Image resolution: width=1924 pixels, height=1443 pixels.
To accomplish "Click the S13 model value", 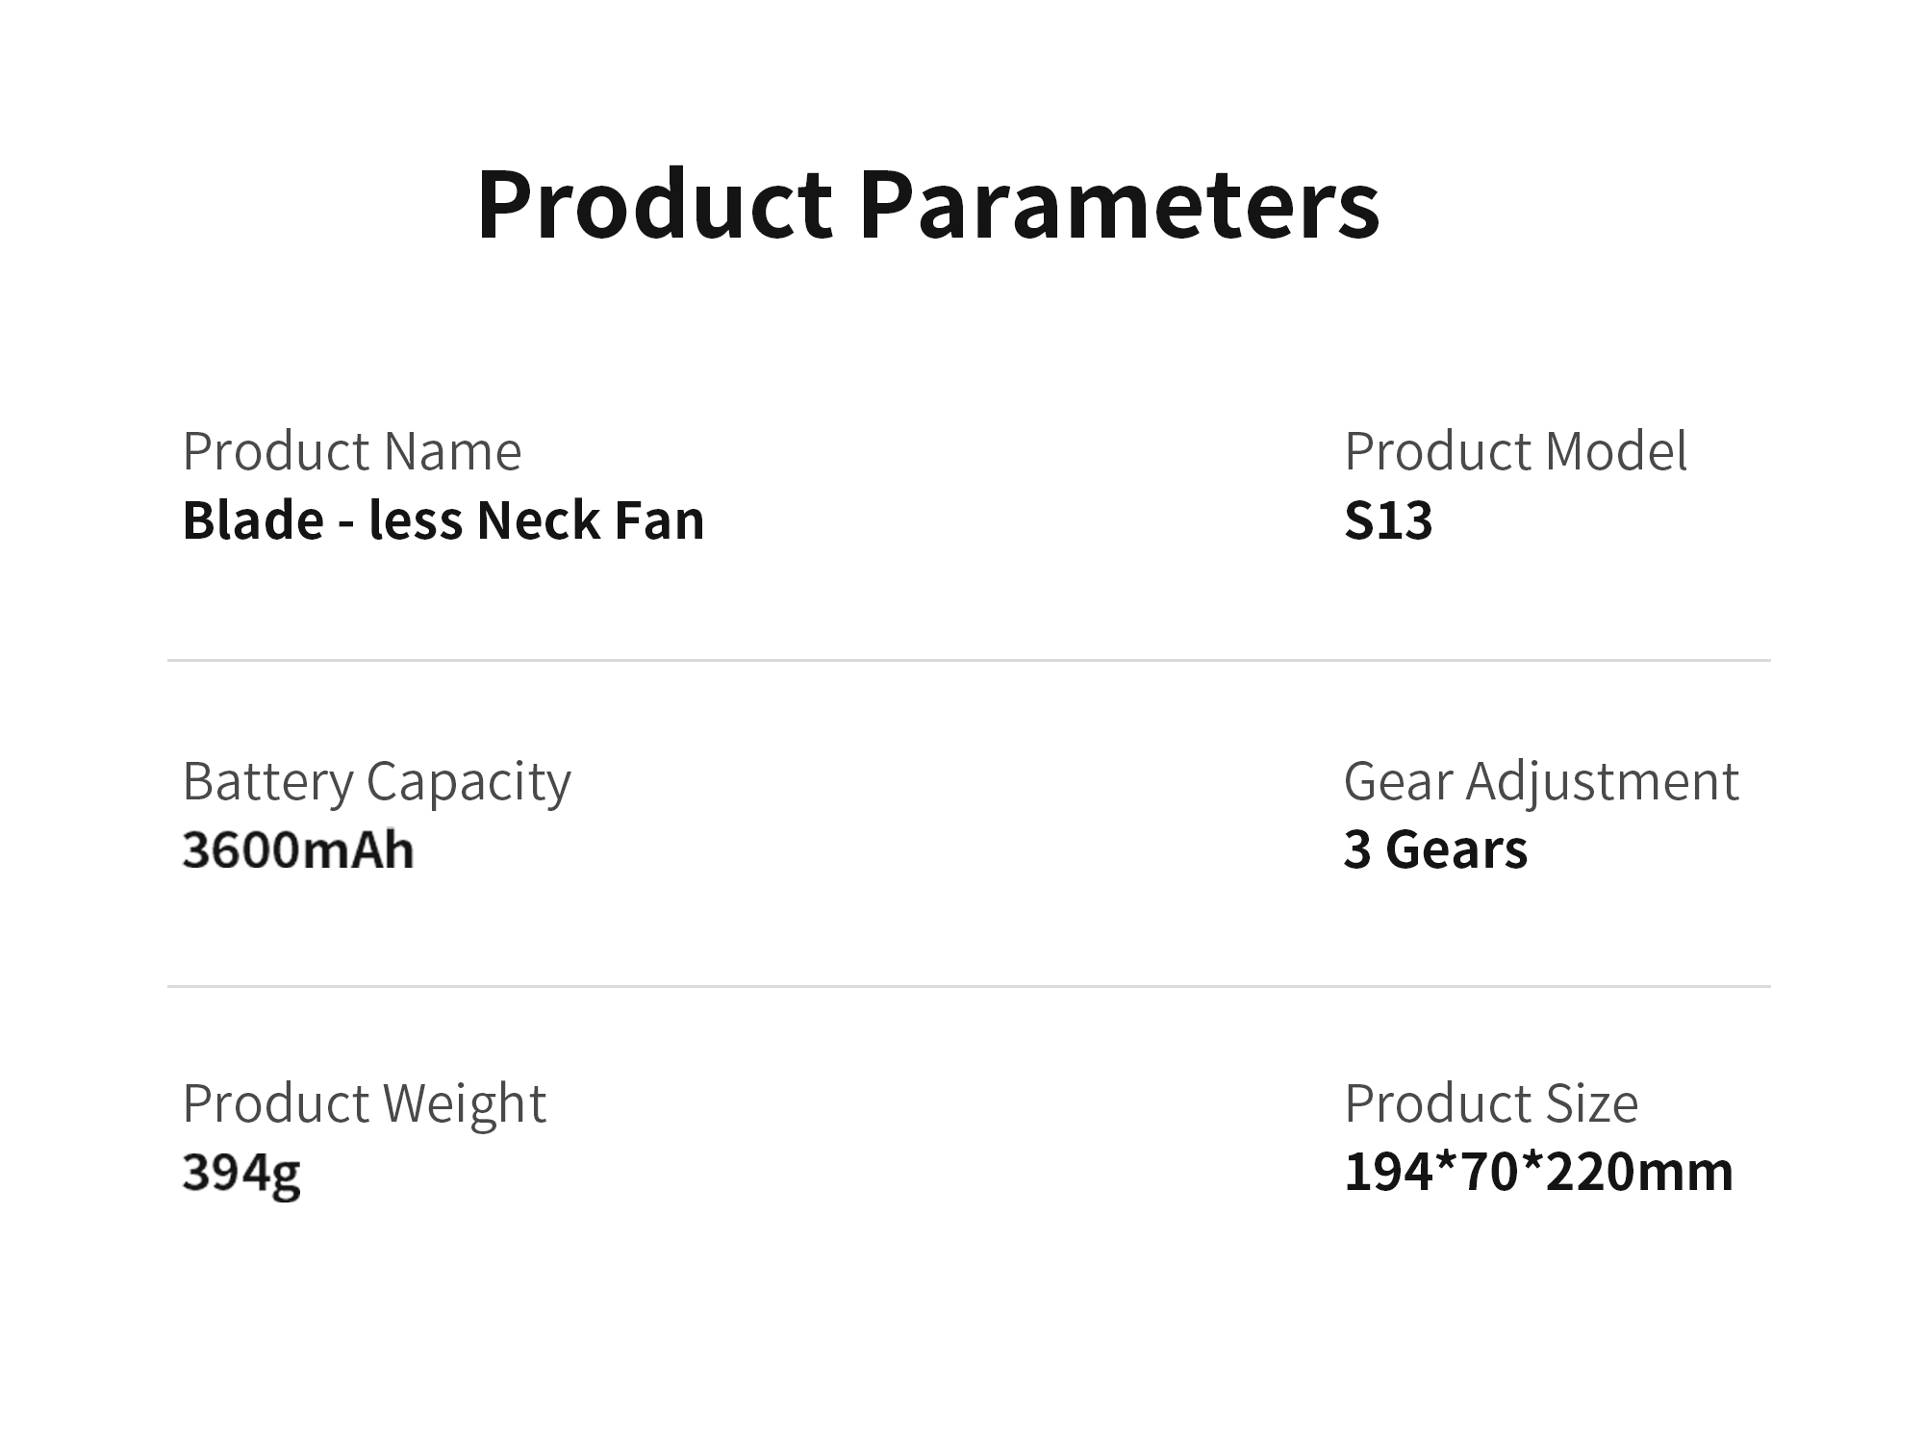I will pos(1387,520).
